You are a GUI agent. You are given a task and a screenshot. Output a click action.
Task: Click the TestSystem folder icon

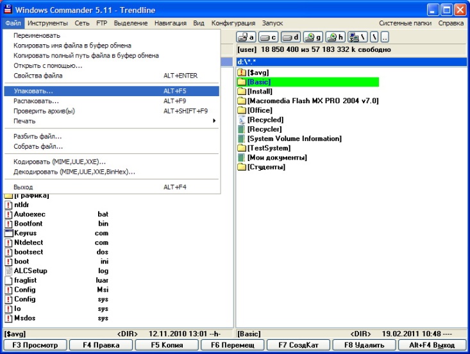coord(242,147)
